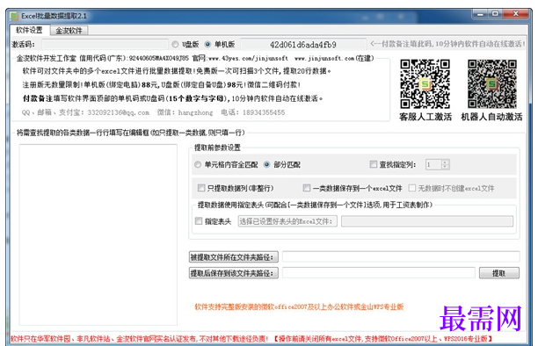Decrease the column number spinner
This screenshot has width=538, height=346.
click(445, 167)
